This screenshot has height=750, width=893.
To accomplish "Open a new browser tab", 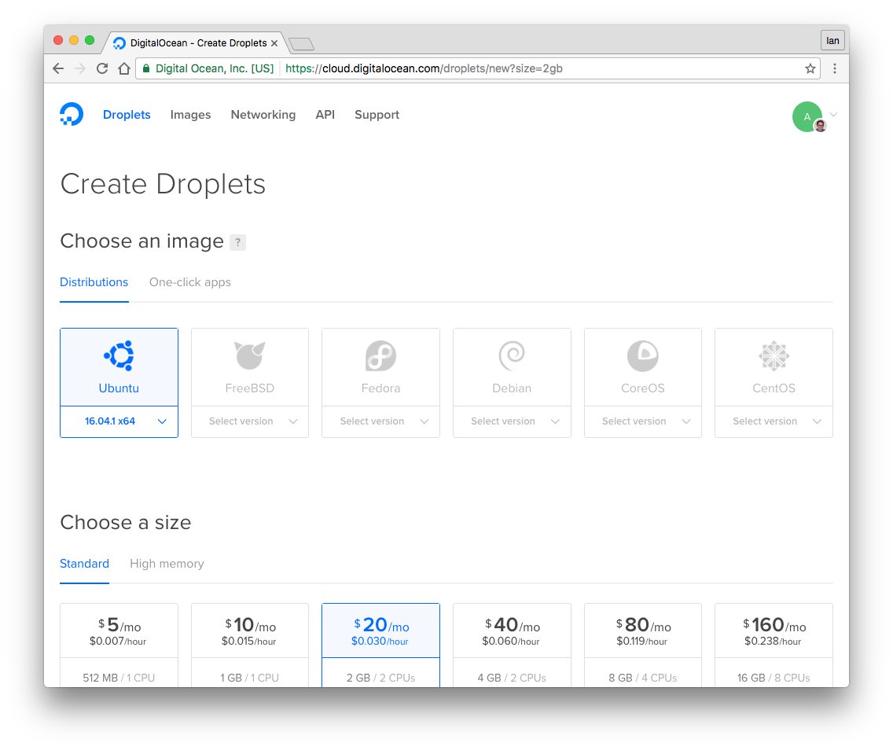I will (x=301, y=44).
